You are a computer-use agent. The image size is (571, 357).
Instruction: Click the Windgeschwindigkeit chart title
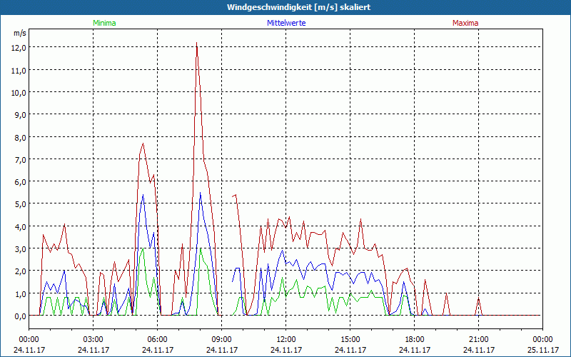[298, 7]
